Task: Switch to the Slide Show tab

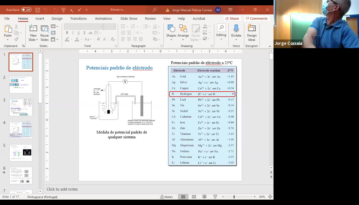Action: click(x=129, y=18)
